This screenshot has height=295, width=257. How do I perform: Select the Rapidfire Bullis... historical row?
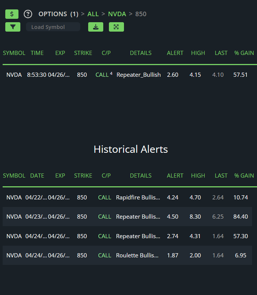[x=127, y=197]
